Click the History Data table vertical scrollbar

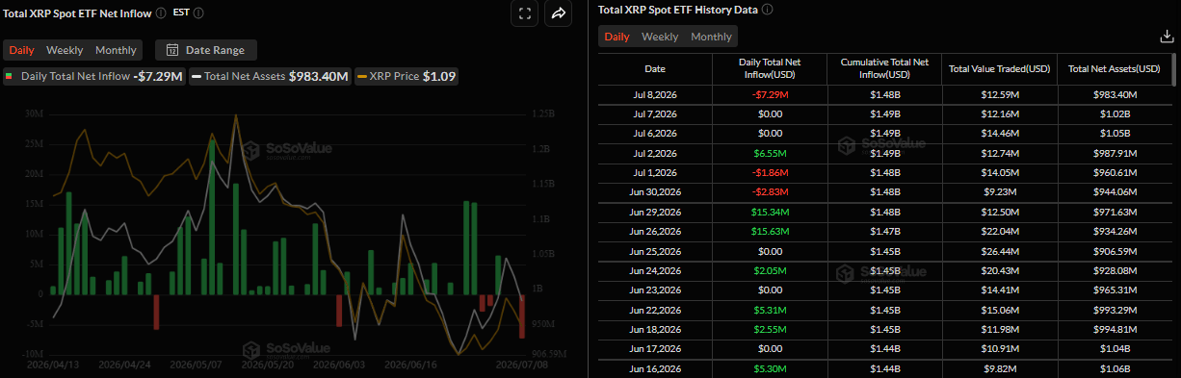pyautogui.click(x=1174, y=69)
